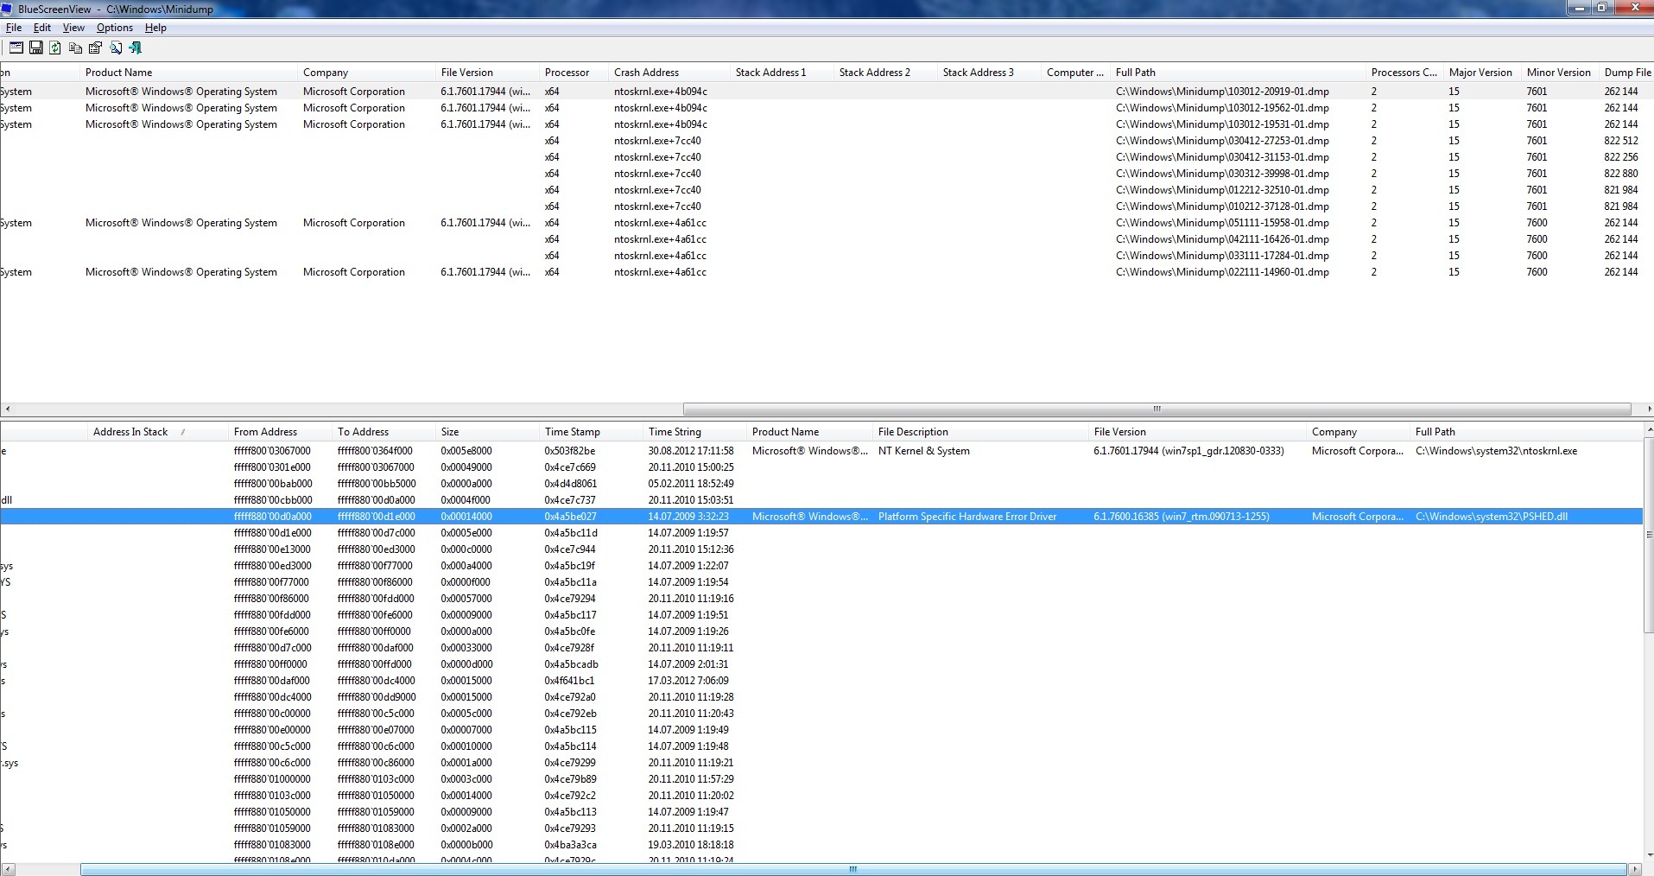The image size is (1654, 876).
Task: Click the Minor Version column header
Action: tap(1560, 73)
